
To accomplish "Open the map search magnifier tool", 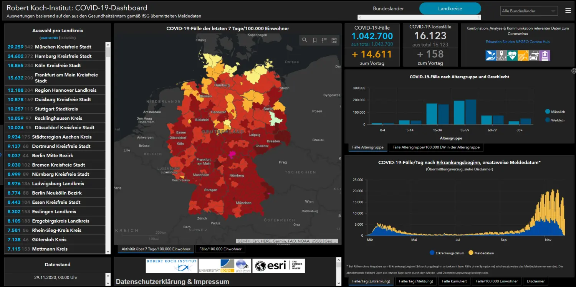I will click(305, 40).
